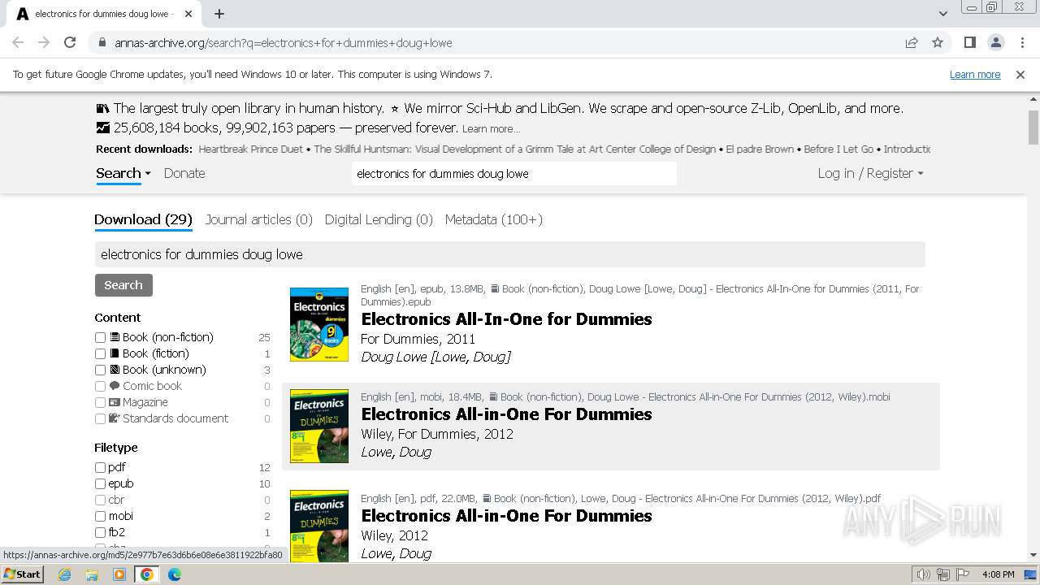1040x585 pixels.
Task: Open recent download Before I Let Go
Action: pyautogui.click(x=838, y=149)
